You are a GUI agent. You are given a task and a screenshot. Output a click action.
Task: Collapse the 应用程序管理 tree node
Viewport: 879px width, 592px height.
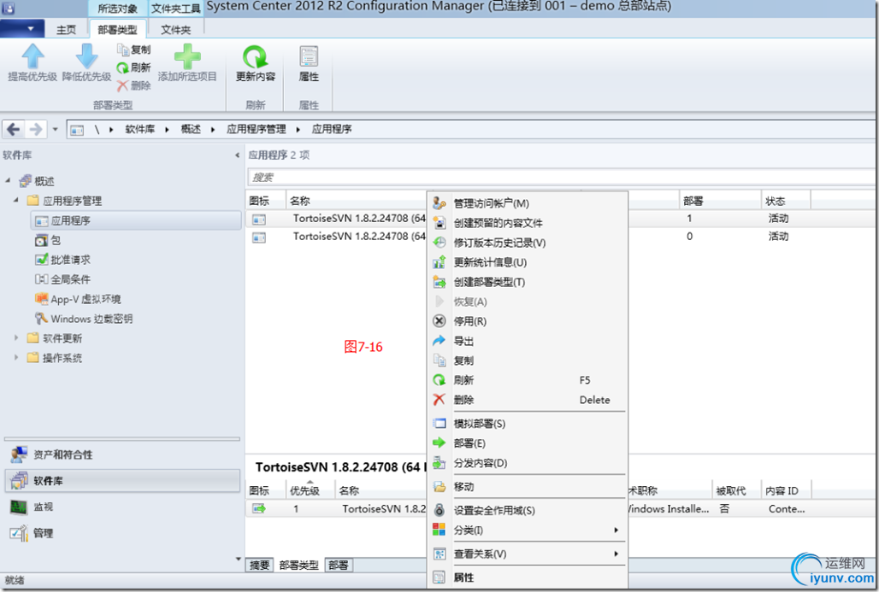[16, 200]
